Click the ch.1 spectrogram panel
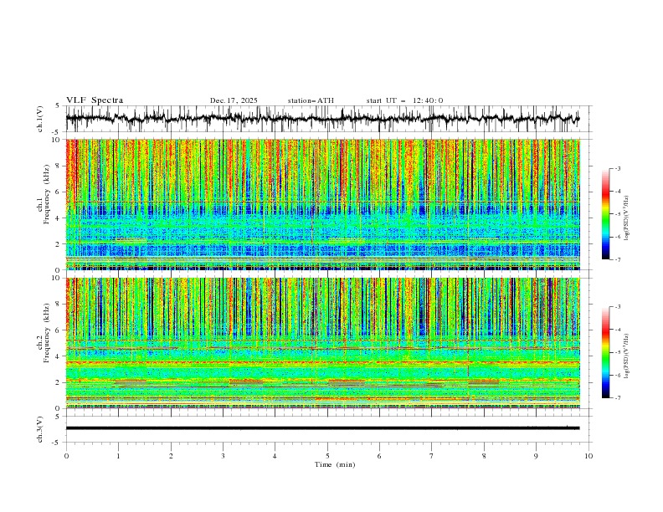 (323, 204)
